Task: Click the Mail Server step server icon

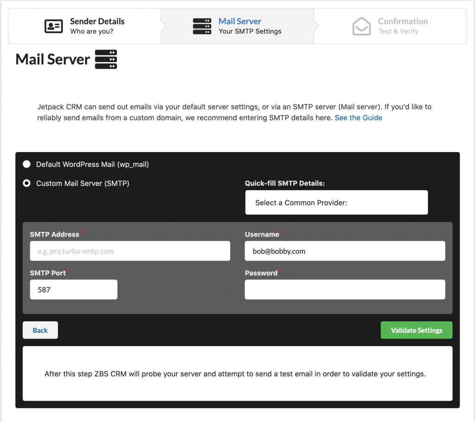Action: [x=202, y=26]
